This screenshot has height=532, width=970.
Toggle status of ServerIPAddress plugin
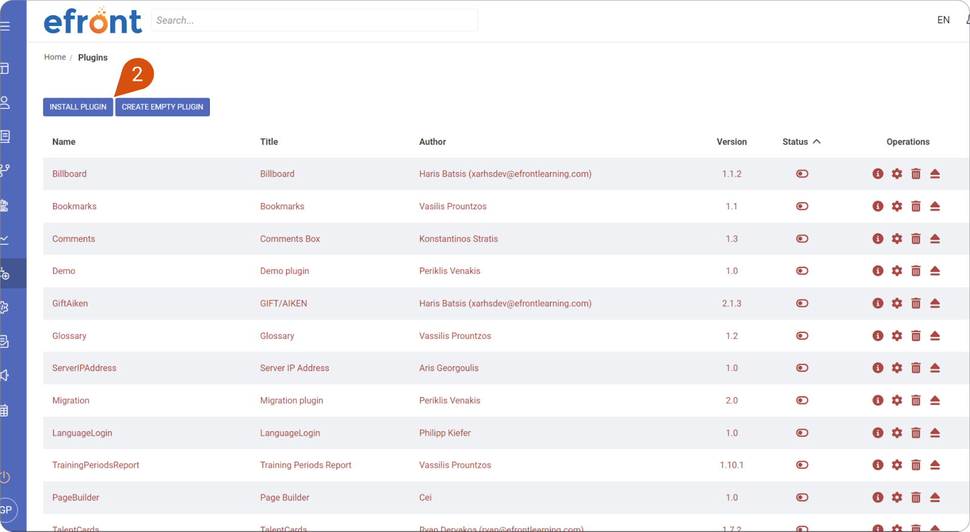[802, 368]
